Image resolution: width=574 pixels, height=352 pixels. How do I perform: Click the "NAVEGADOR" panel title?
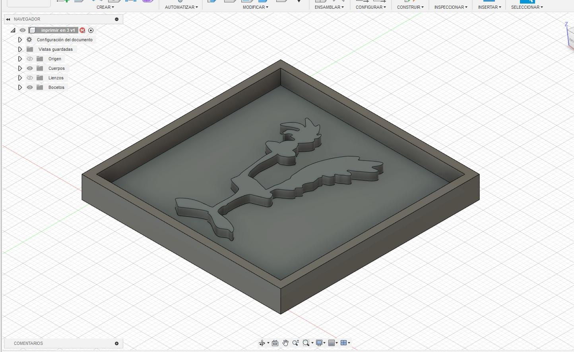click(x=27, y=19)
